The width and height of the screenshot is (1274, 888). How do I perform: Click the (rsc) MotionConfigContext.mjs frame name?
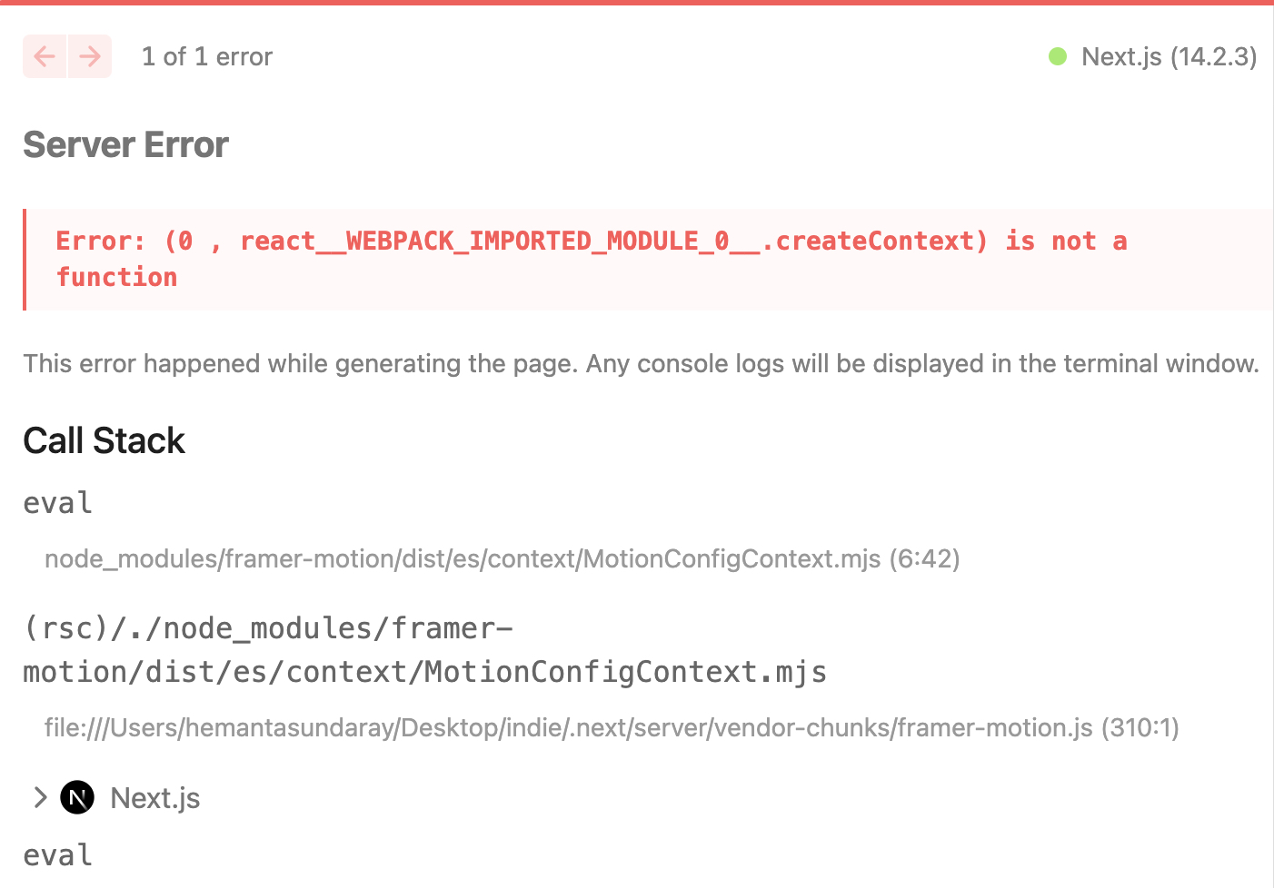(x=424, y=650)
